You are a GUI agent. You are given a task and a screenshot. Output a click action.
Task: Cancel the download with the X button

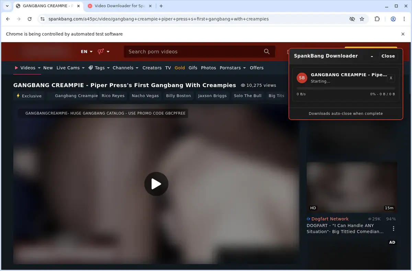tap(391, 78)
